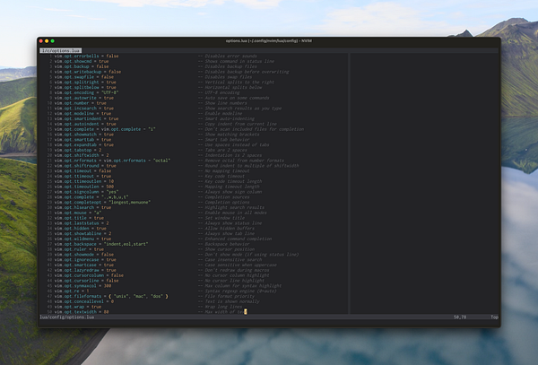Click 'vim.opt.showmatch = true'
Viewport: 538px width, 365px height.
[x=84, y=135]
